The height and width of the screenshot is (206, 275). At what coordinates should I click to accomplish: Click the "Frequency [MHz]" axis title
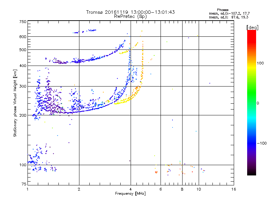click(130, 194)
